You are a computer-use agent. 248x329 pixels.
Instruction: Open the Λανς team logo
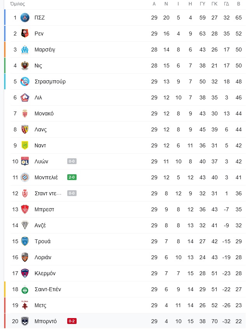(x=25, y=129)
